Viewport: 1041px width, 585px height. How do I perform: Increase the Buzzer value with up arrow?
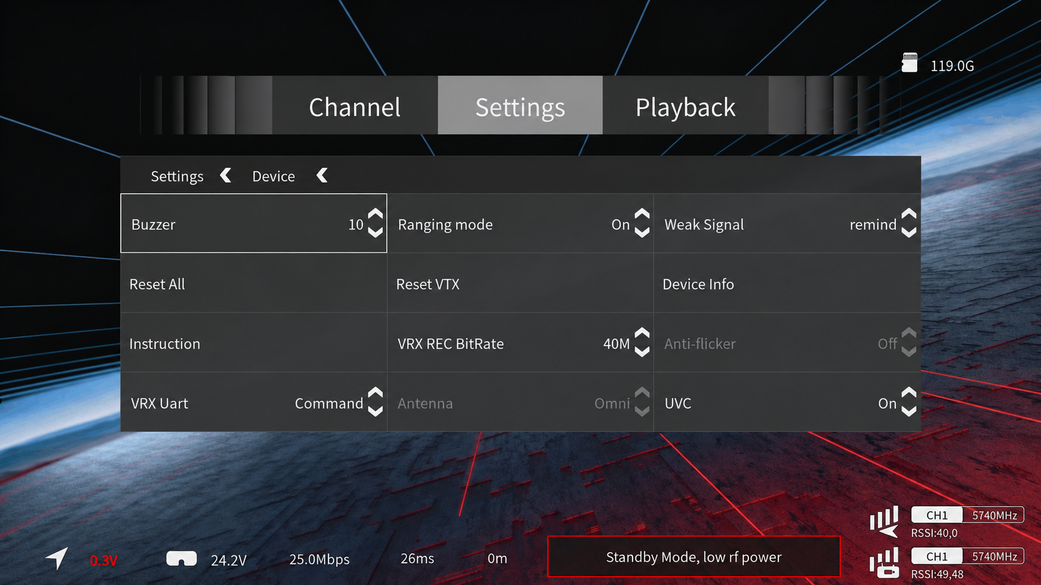coord(375,214)
